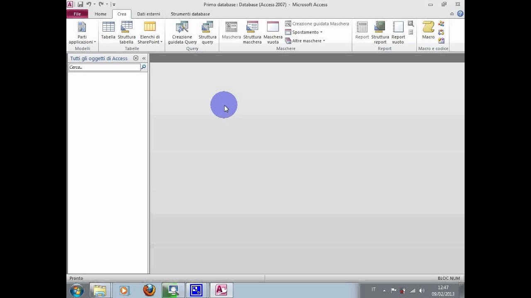531x298 pixels.
Task: Click the Redo arrow icon
Action: (101, 4)
